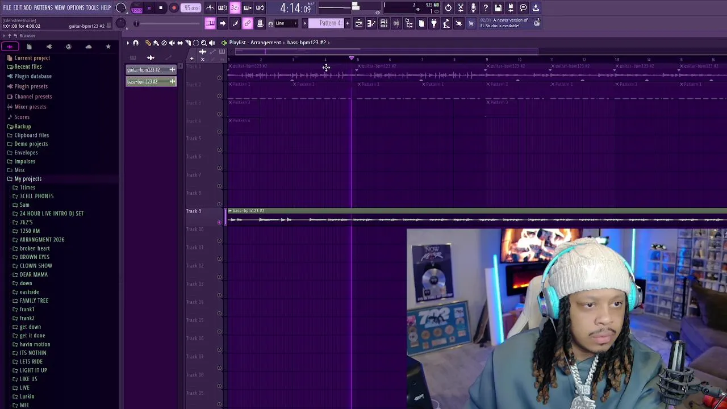Image resolution: width=727 pixels, height=409 pixels.
Task: Click the render as audio icon
Action: (511, 8)
